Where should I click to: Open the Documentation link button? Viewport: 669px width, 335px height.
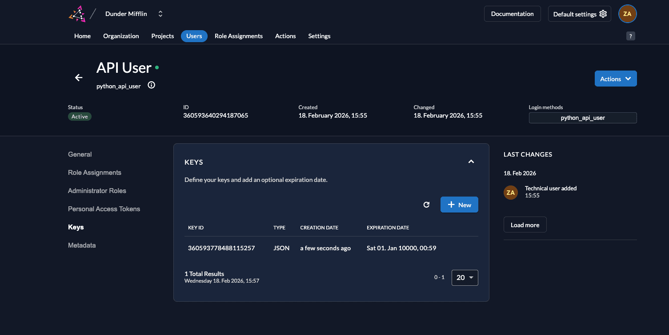click(512, 14)
